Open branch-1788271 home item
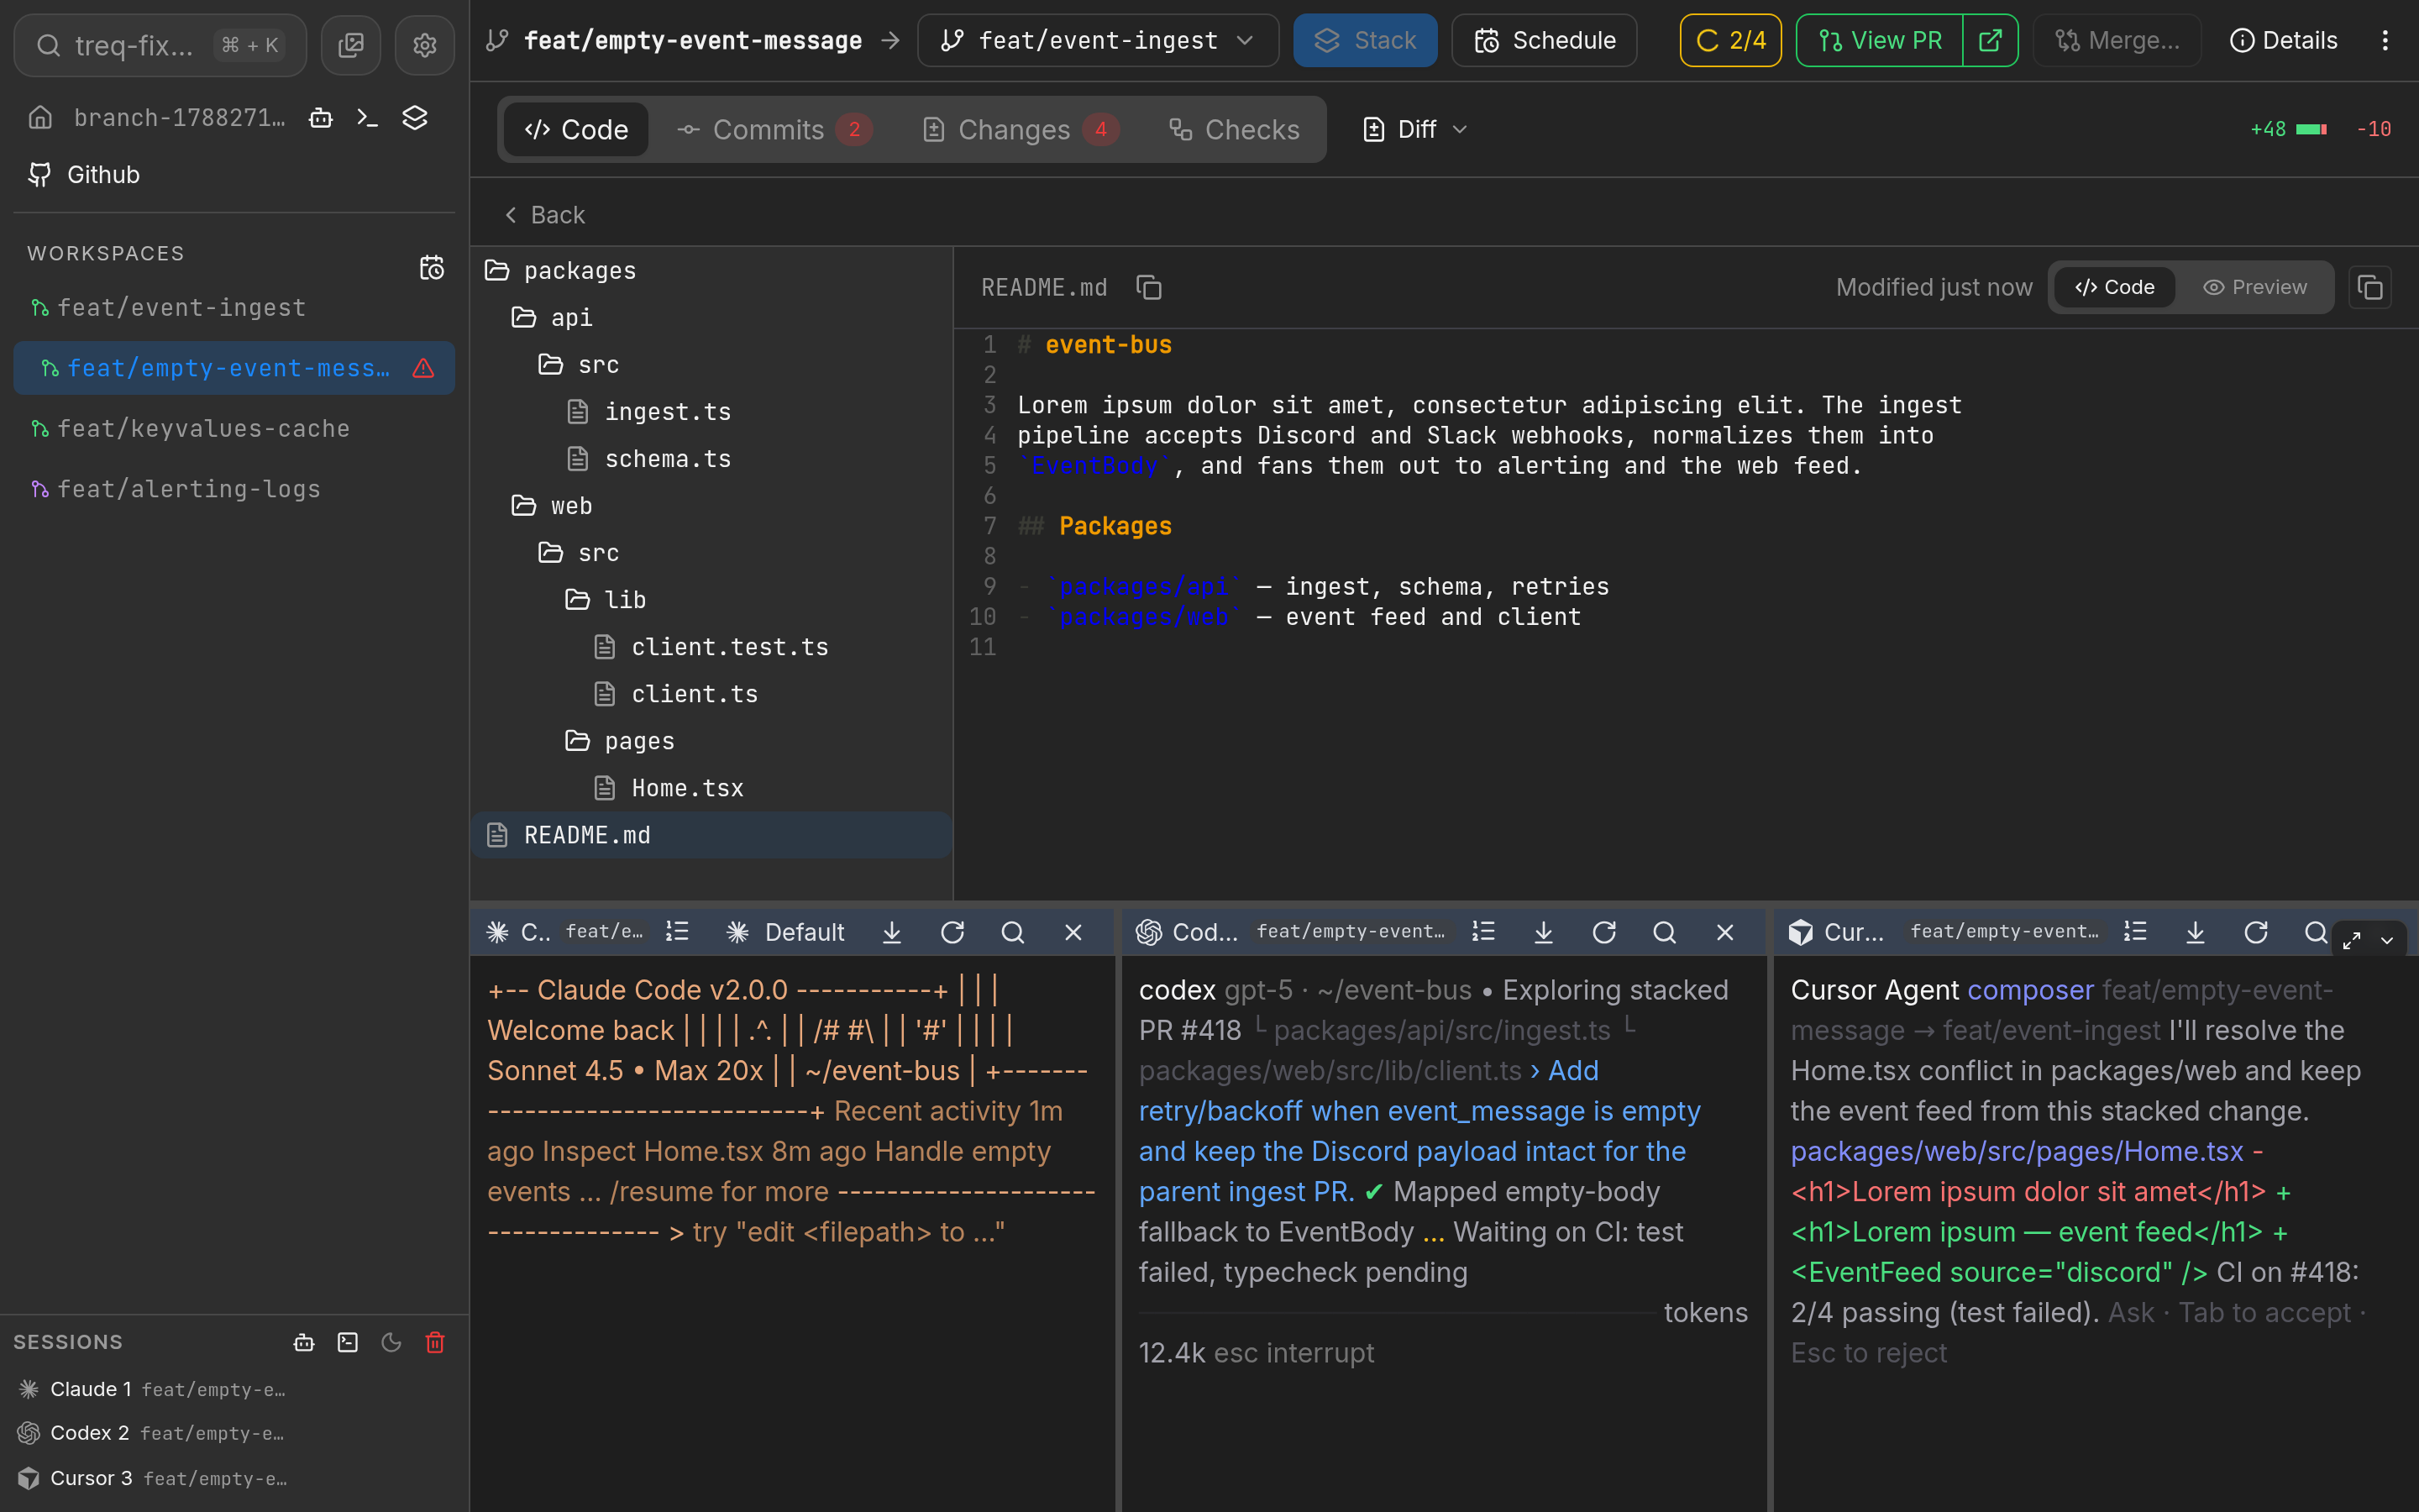 pos(156,118)
